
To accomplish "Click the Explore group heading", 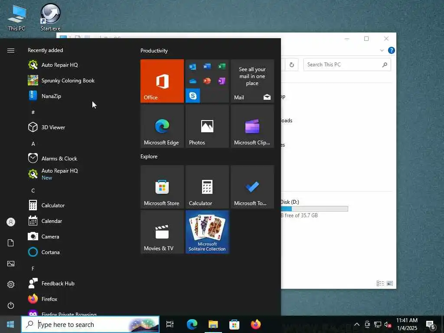I will [149, 157].
